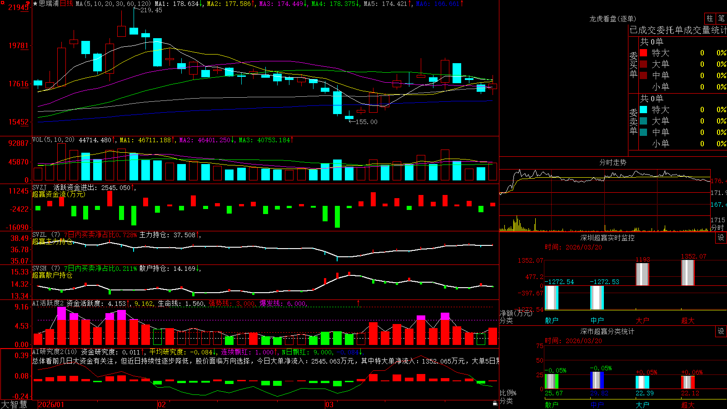The image size is (727, 409).
Task: Click the 散户 bar labeled -1272.54
Action: pos(551,298)
